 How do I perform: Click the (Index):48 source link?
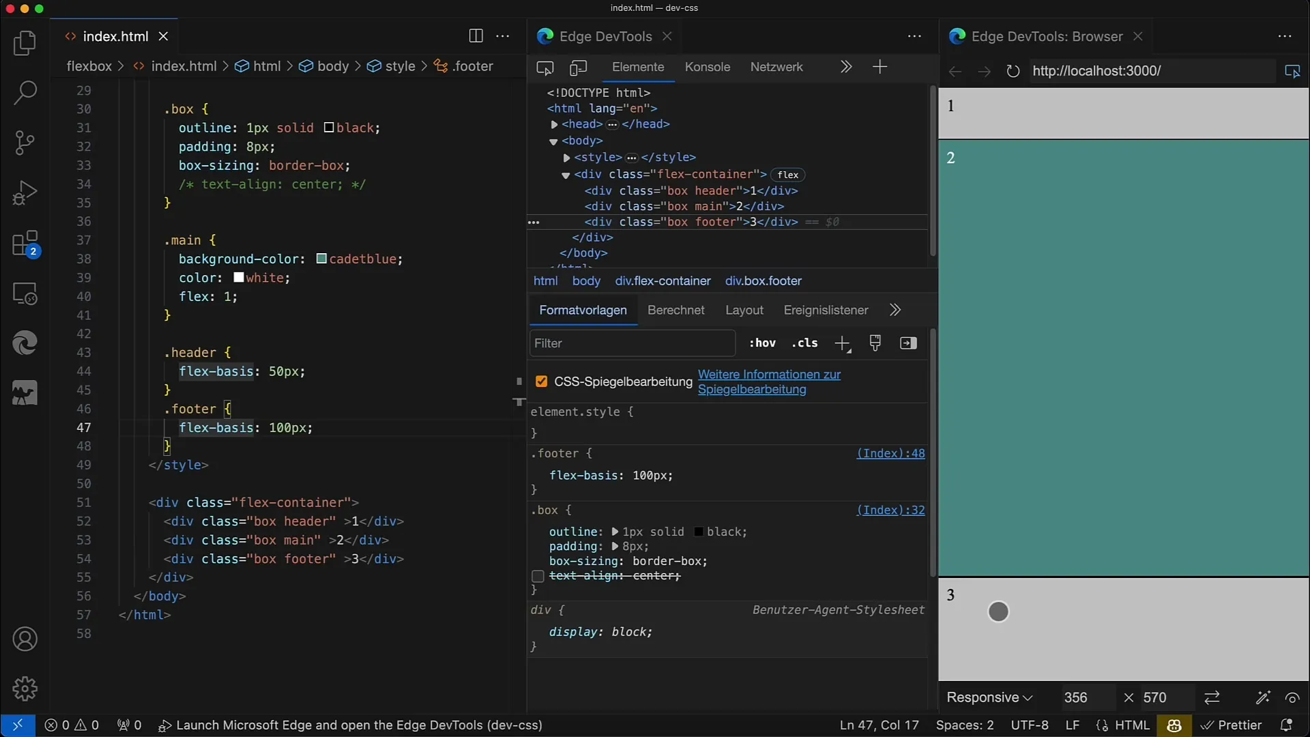pos(890,452)
